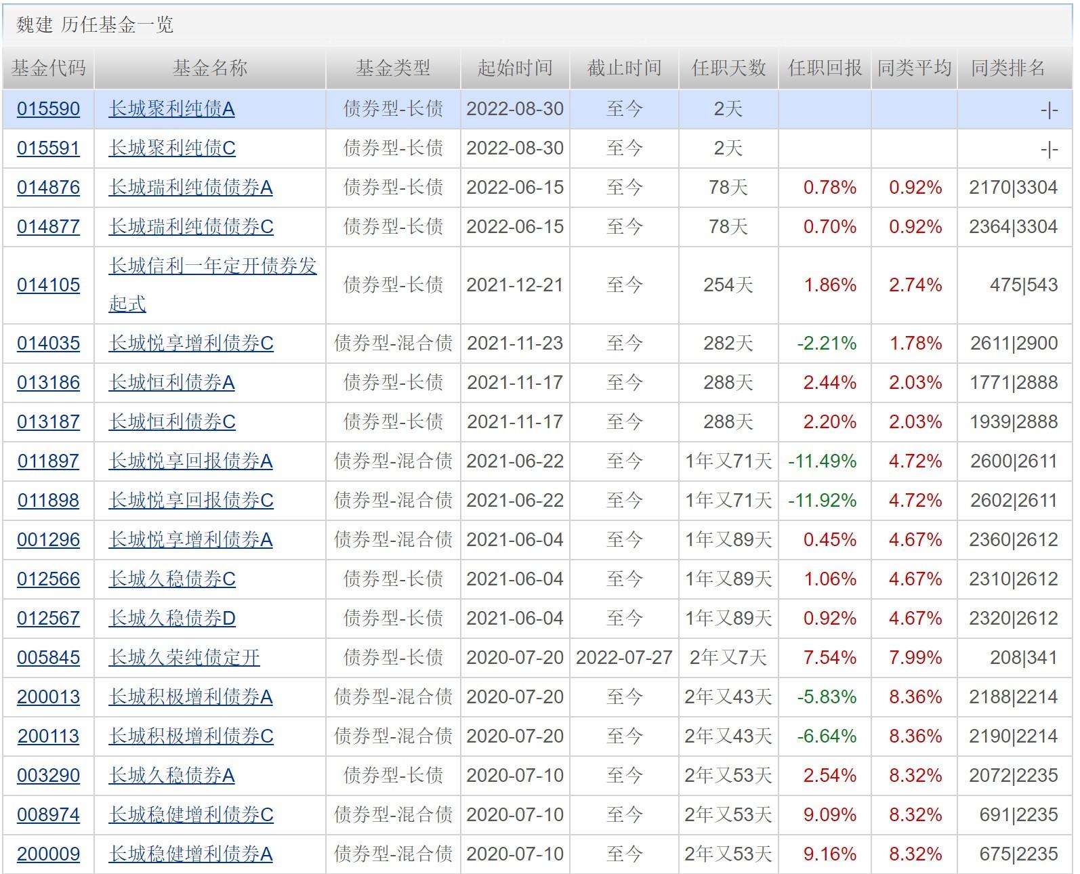Open fund code link 001296
The width and height of the screenshot is (1080, 874).
point(48,539)
